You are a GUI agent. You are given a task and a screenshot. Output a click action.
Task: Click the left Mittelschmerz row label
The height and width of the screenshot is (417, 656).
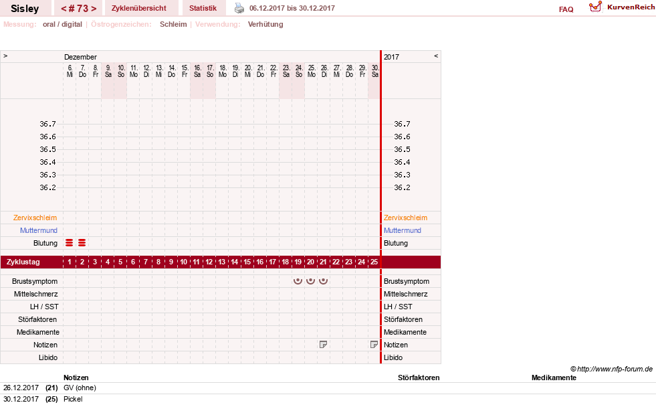click(x=35, y=294)
